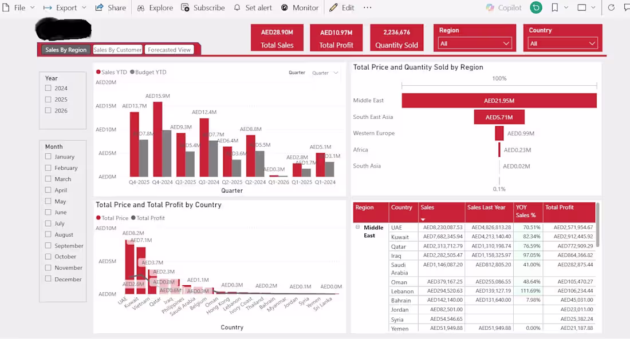Expand the bookmark dropdown chevron
630x339 pixels.
tap(566, 7)
